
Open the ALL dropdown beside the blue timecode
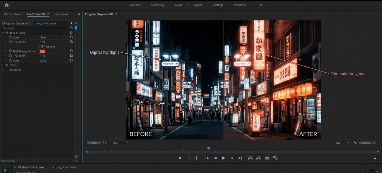(x=120, y=143)
